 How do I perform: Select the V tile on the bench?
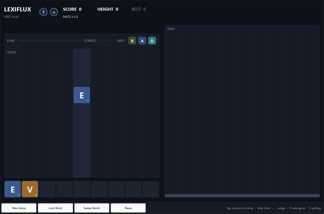coord(30,189)
